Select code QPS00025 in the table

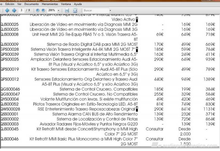pyautogui.click(x=10, y=59)
